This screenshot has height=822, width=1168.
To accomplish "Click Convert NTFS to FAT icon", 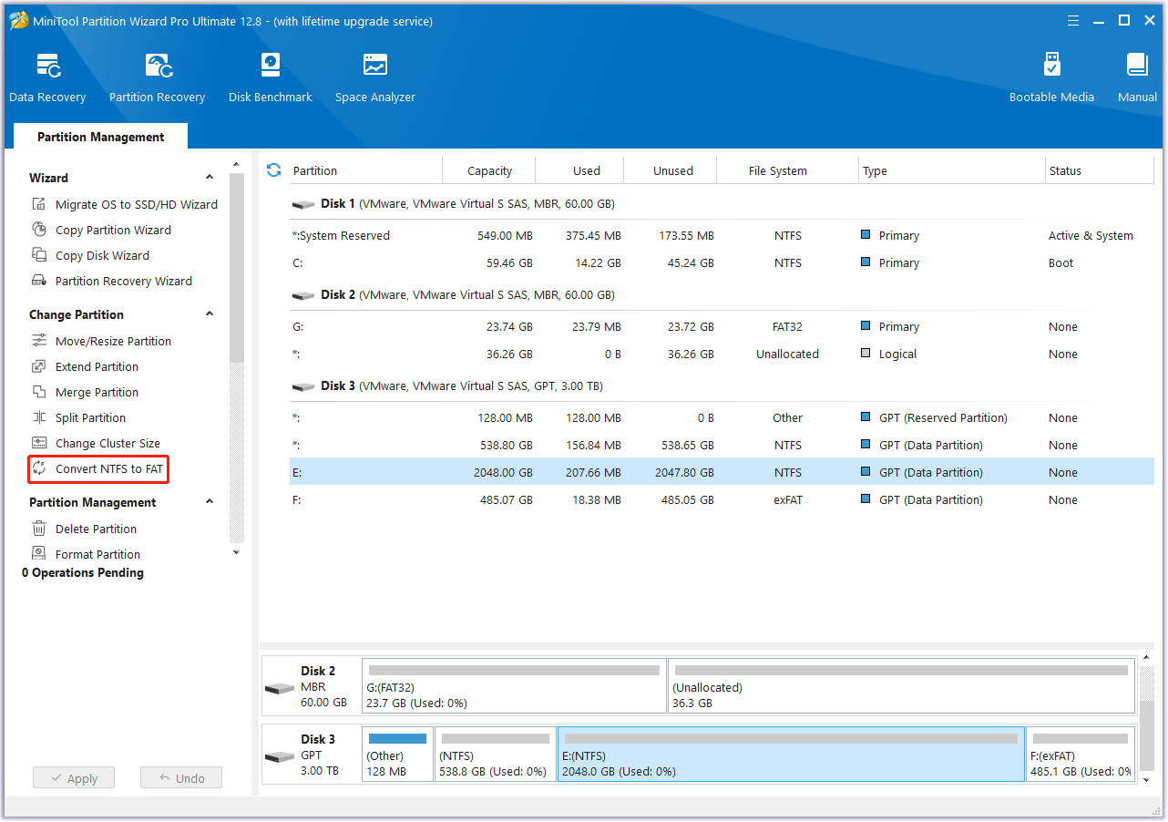I will 39,468.
